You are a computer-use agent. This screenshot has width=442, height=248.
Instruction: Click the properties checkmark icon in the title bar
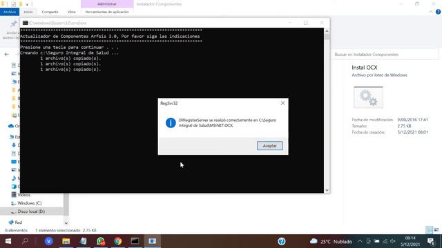tap(13, 4)
